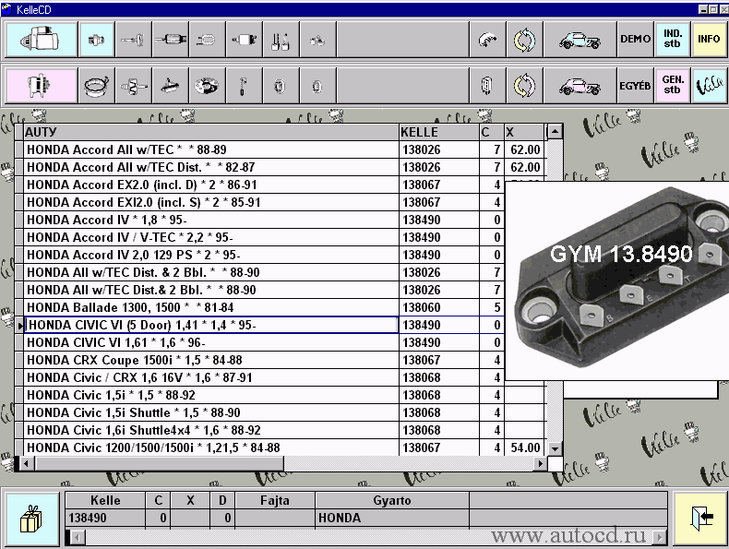Image resolution: width=729 pixels, height=549 pixels.
Task: Open the INFO button
Action: [x=709, y=40]
